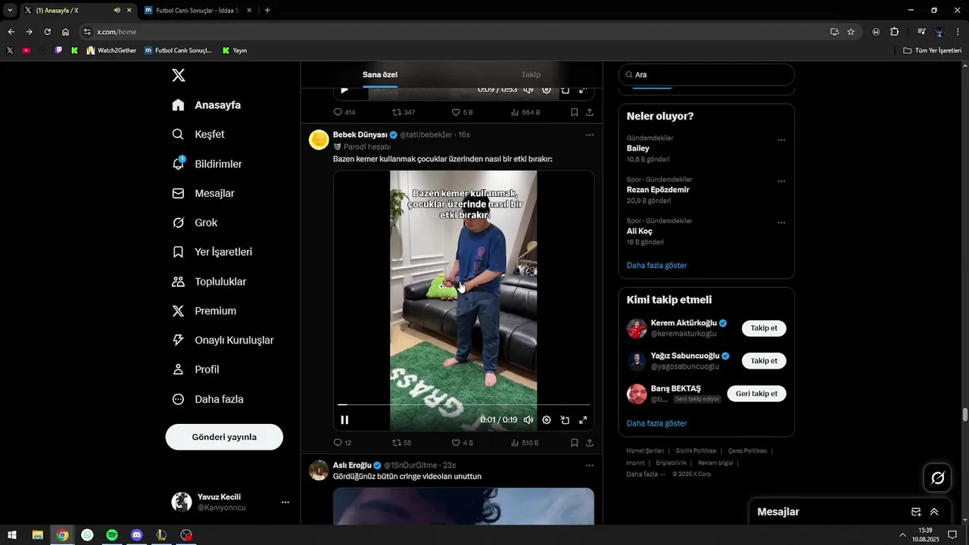Screen dimensions: 969x545
Task: View 510 B analytics of Bebek Dünyası post
Action: [525, 443]
